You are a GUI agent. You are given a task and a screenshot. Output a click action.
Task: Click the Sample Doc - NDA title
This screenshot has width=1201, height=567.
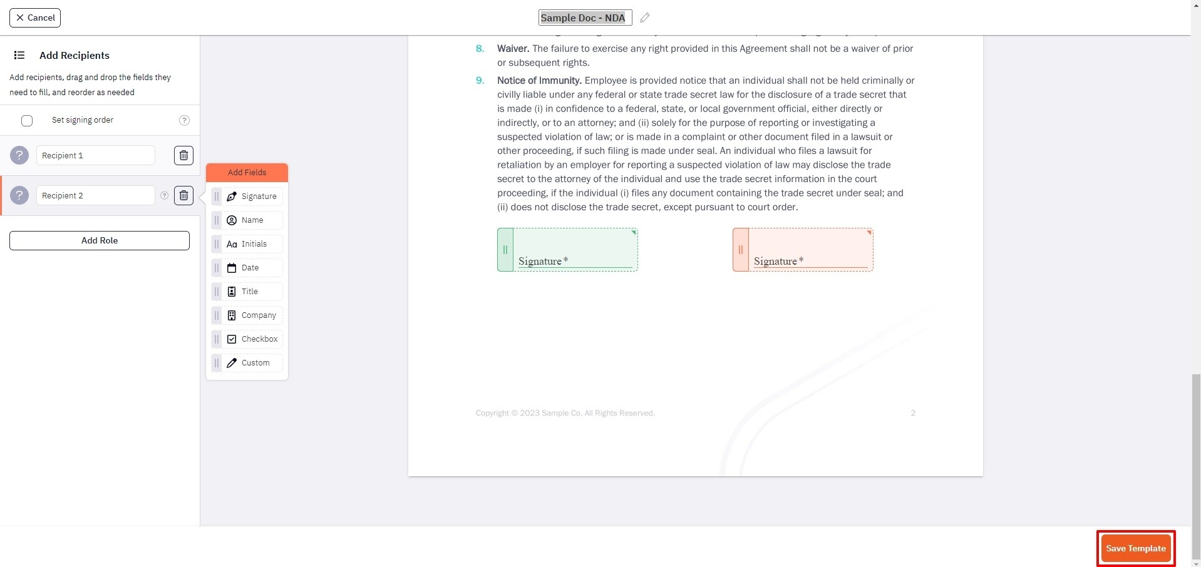pos(584,18)
